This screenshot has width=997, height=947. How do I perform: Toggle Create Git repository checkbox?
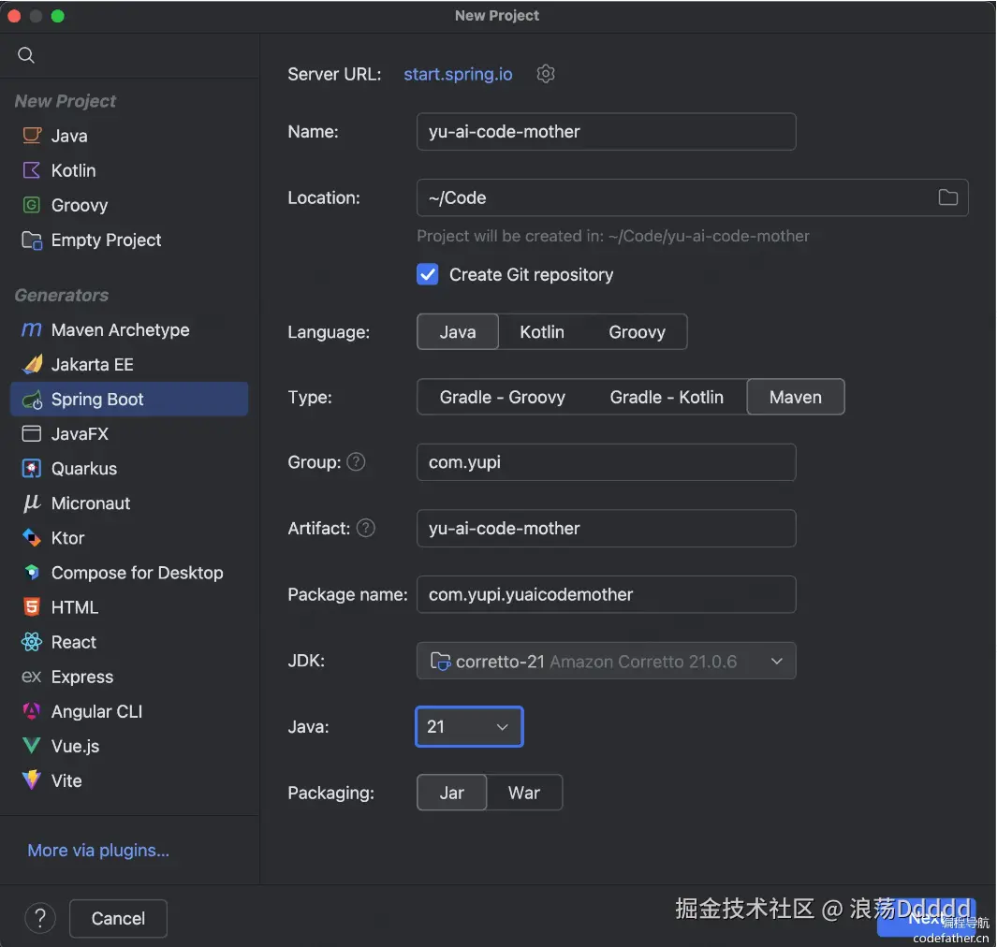[x=427, y=274]
